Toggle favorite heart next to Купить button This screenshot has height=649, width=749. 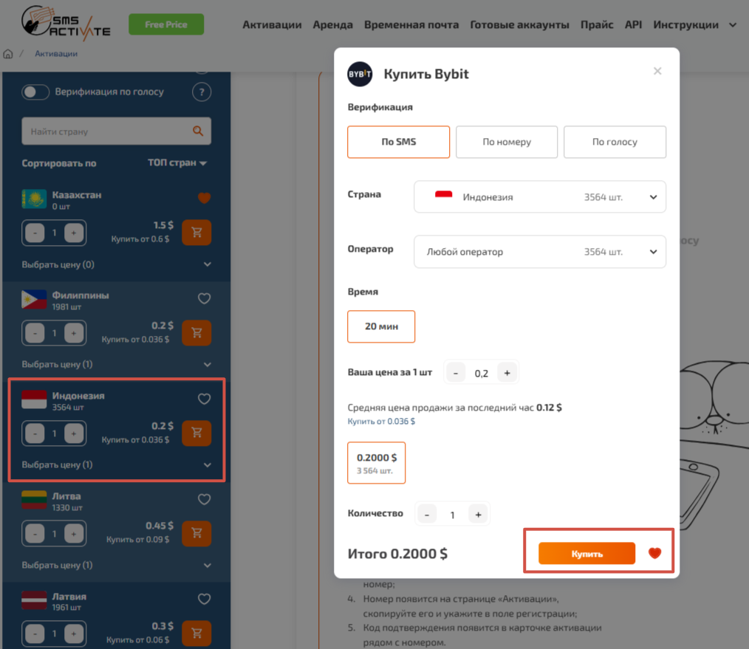coord(654,553)
